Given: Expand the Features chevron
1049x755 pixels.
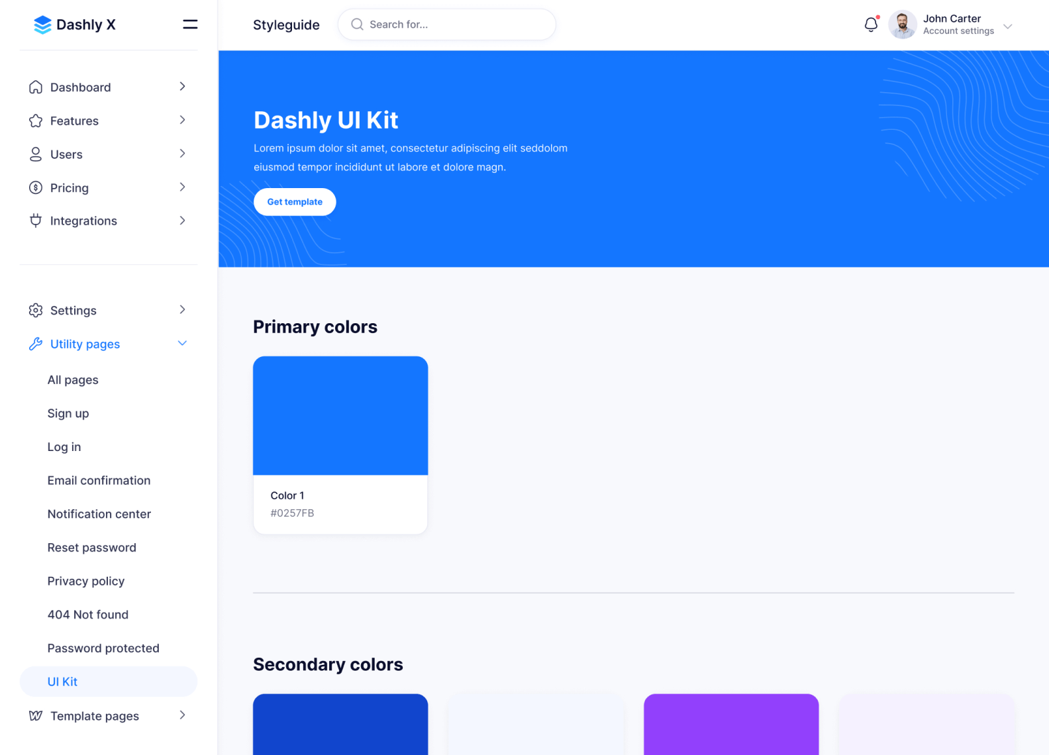Looking at the screenshot, I should point(182,120).
